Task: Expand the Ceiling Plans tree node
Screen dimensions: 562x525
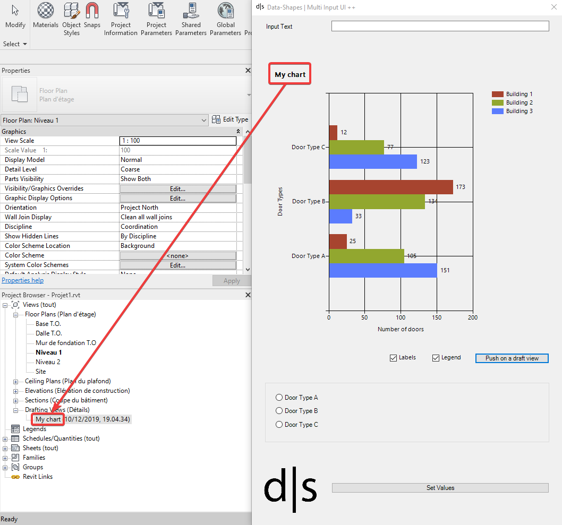Action: [x=15, y=381]
